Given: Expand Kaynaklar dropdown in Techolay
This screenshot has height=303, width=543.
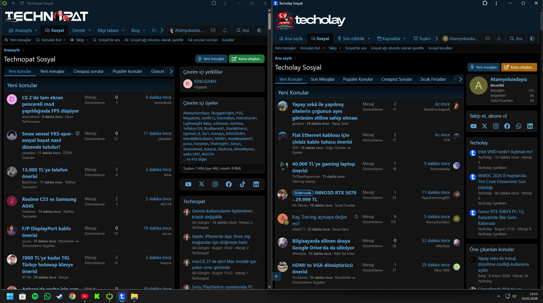Looking at the screenshot, I should (x=404, y=39).
